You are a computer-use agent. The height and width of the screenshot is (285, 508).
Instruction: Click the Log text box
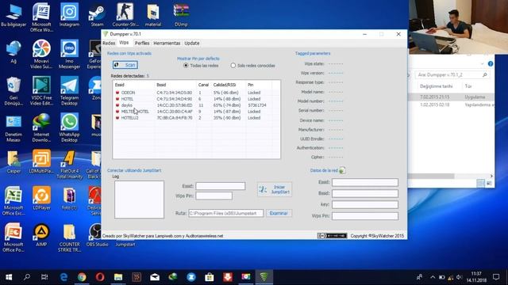click(x=139, y=199)
